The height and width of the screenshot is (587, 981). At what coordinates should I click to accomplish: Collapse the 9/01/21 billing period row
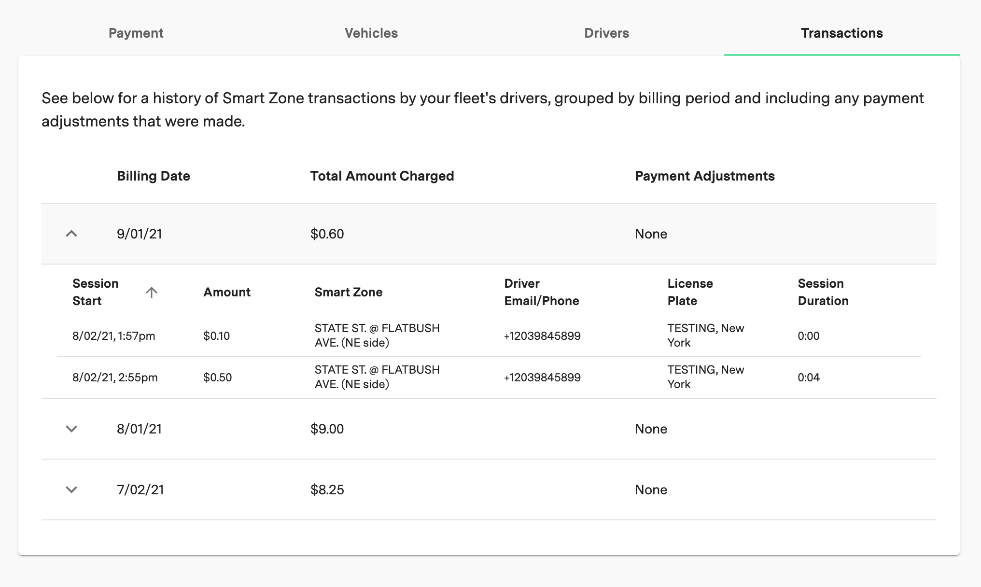[71, 234]
